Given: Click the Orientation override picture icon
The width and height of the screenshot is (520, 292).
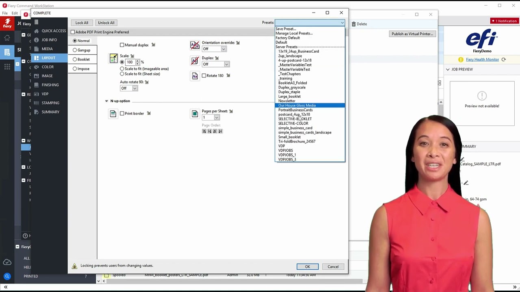Looking at the screenshot, I should 195,45.
